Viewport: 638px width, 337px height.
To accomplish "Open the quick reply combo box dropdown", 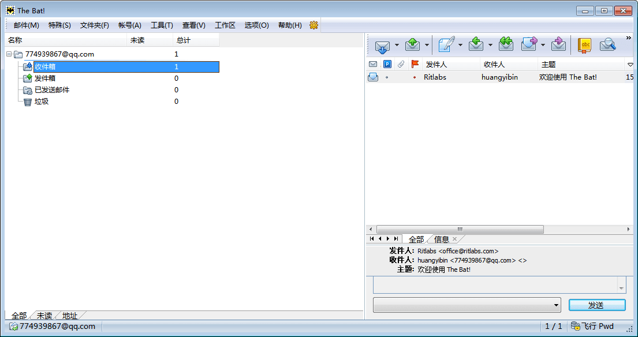I will pyautogui.click(x=556, y=305).
